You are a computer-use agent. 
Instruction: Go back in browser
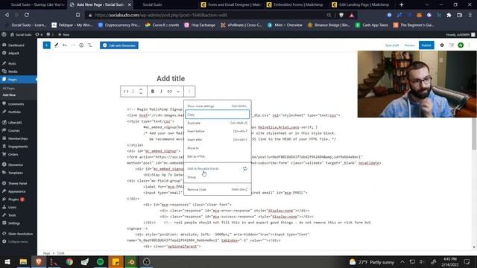pyautogui.click(x=7, y=15)
